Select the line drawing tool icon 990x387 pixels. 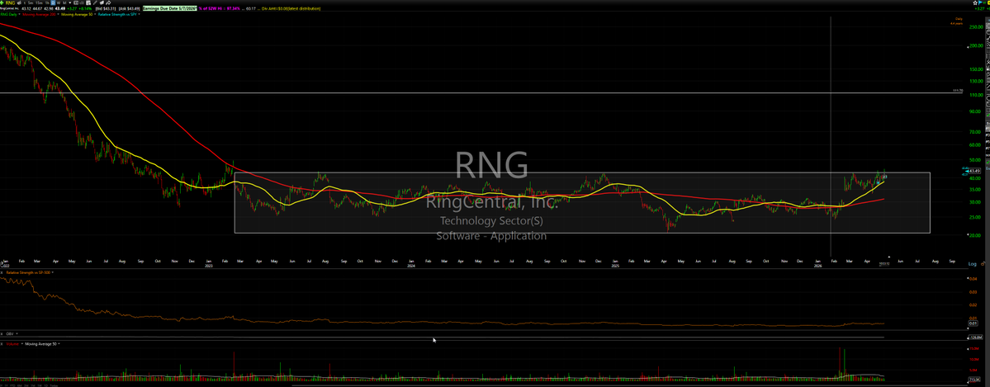coord(95,2)
